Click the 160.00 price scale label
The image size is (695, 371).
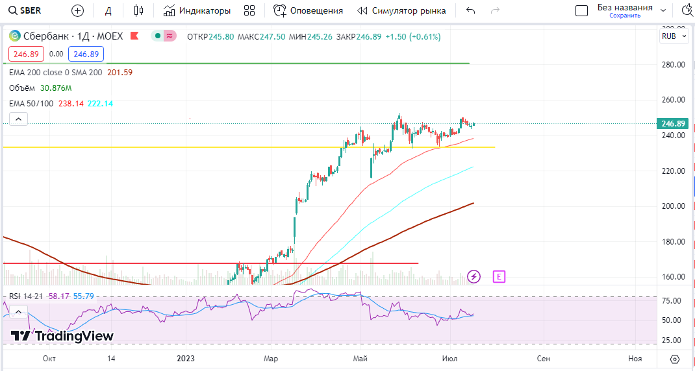point(674,277)
